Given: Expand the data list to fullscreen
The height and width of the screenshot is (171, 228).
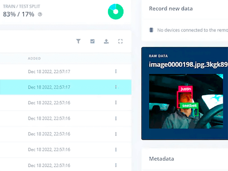Looking at the screenshot, I should coord(120,42).
